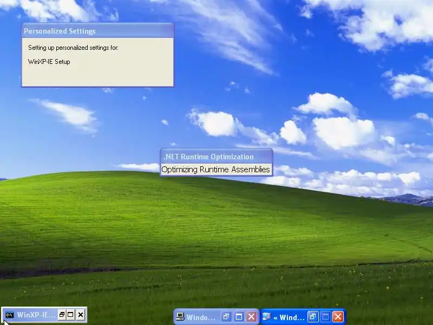Close the minimized WinXP-IE console window

tap(80, 315)
